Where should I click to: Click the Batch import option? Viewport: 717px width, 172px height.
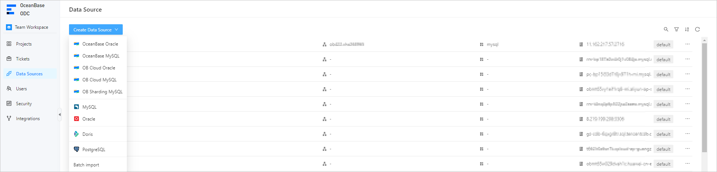pos(86,165)
